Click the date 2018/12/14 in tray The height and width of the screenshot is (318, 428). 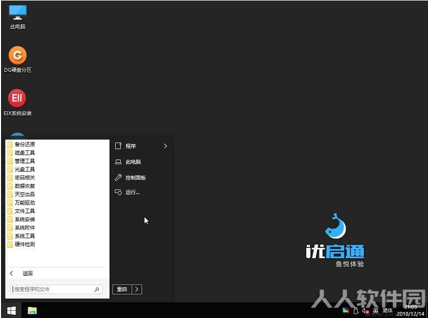tap(410, 314)
